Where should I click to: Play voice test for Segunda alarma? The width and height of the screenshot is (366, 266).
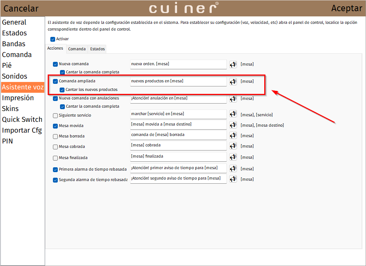point(233,179)
